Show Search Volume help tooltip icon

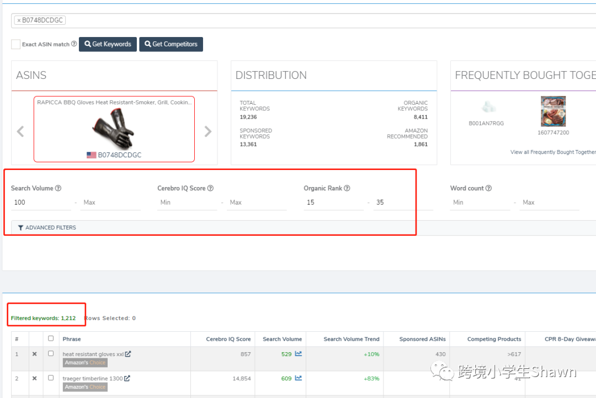click(x=58, y=188)
